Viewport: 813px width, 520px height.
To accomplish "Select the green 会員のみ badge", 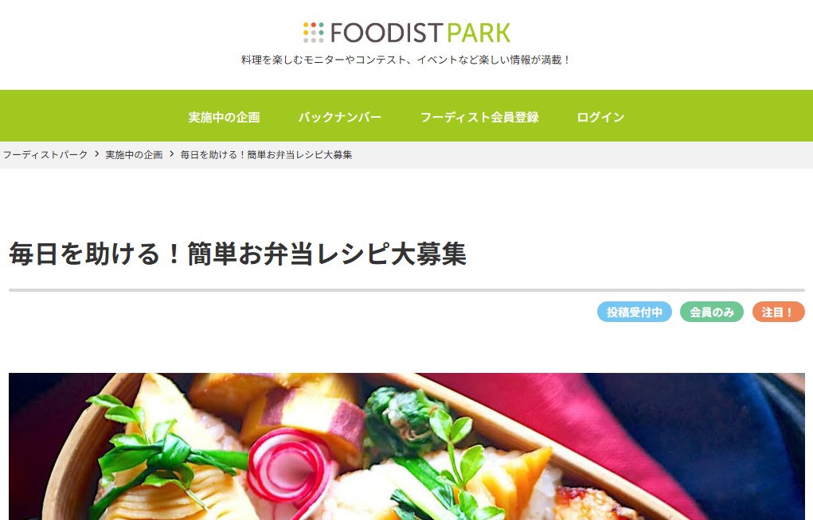I will click(x=711, y=312).
